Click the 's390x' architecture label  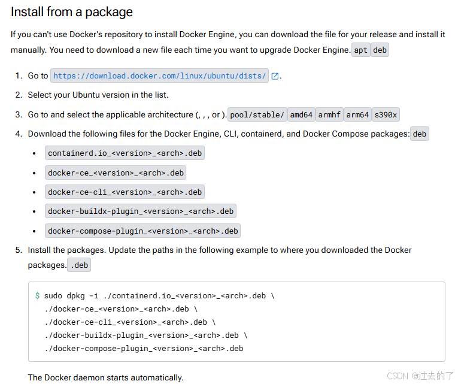[x=386, y=114]
